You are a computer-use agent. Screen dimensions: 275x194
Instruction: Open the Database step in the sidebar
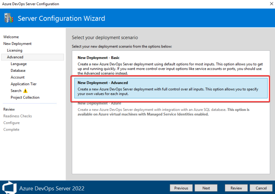18,70
